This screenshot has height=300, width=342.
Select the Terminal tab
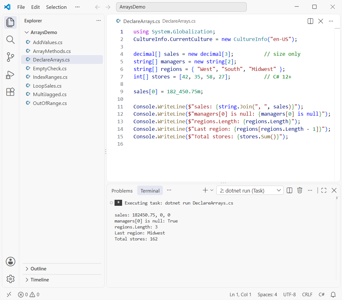click(150, 191)
